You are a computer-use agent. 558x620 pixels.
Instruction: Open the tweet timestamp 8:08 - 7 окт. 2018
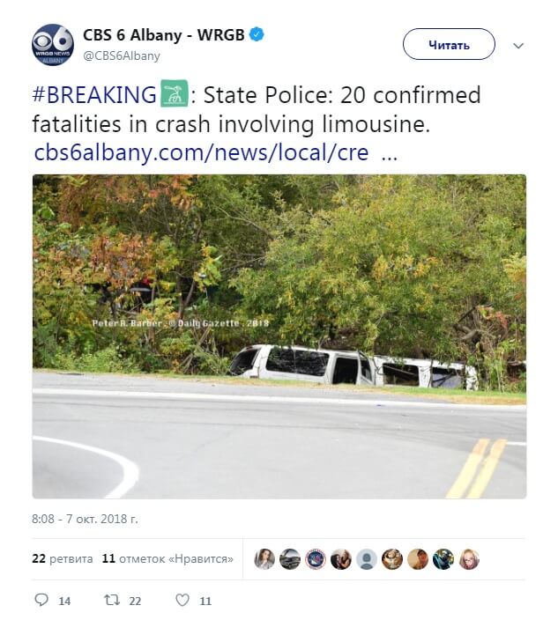(x=86, y=518)
